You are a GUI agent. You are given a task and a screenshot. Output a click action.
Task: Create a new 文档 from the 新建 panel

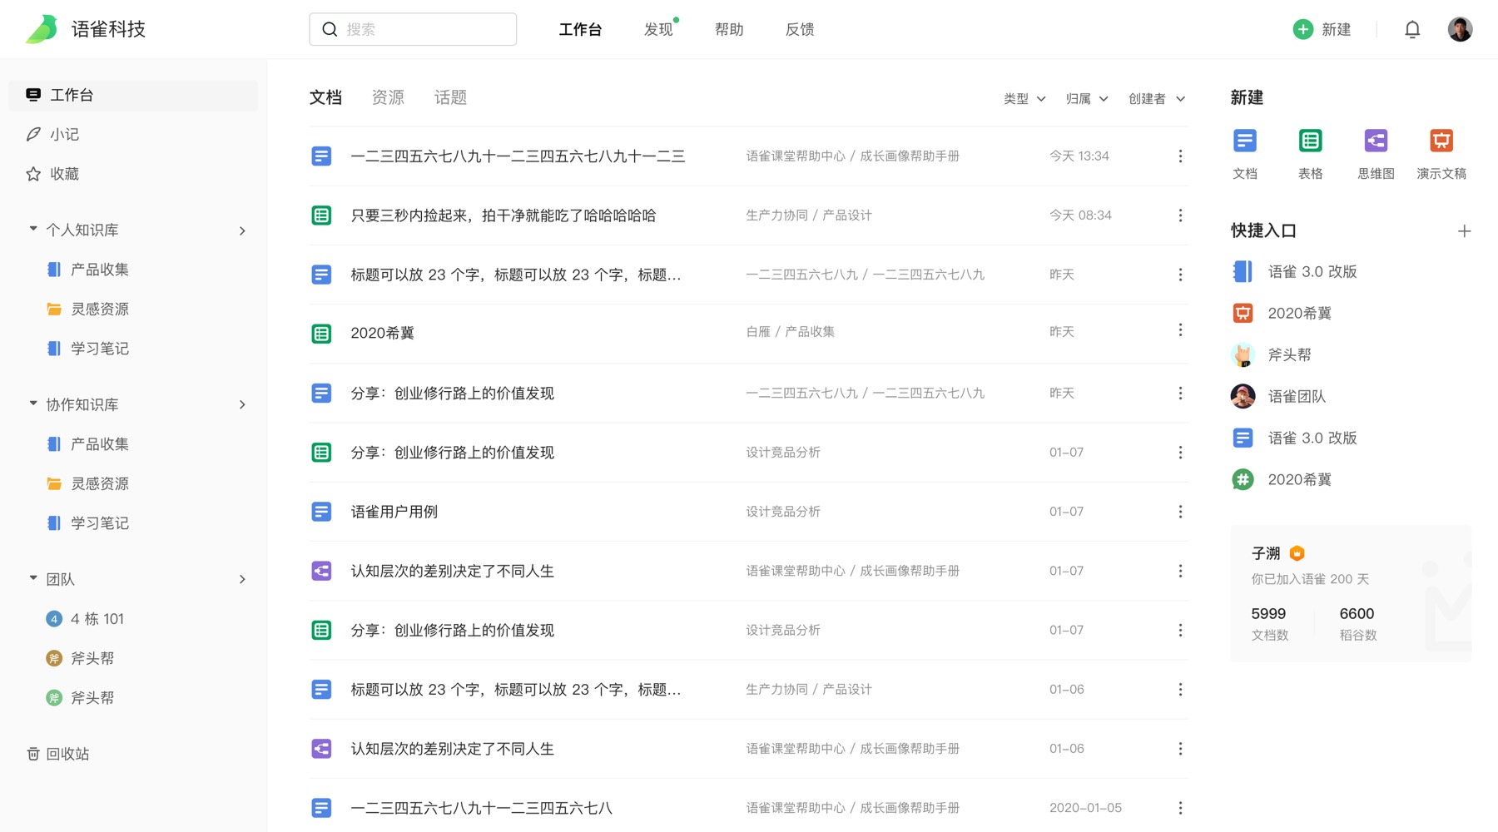tap(1245, 154)
